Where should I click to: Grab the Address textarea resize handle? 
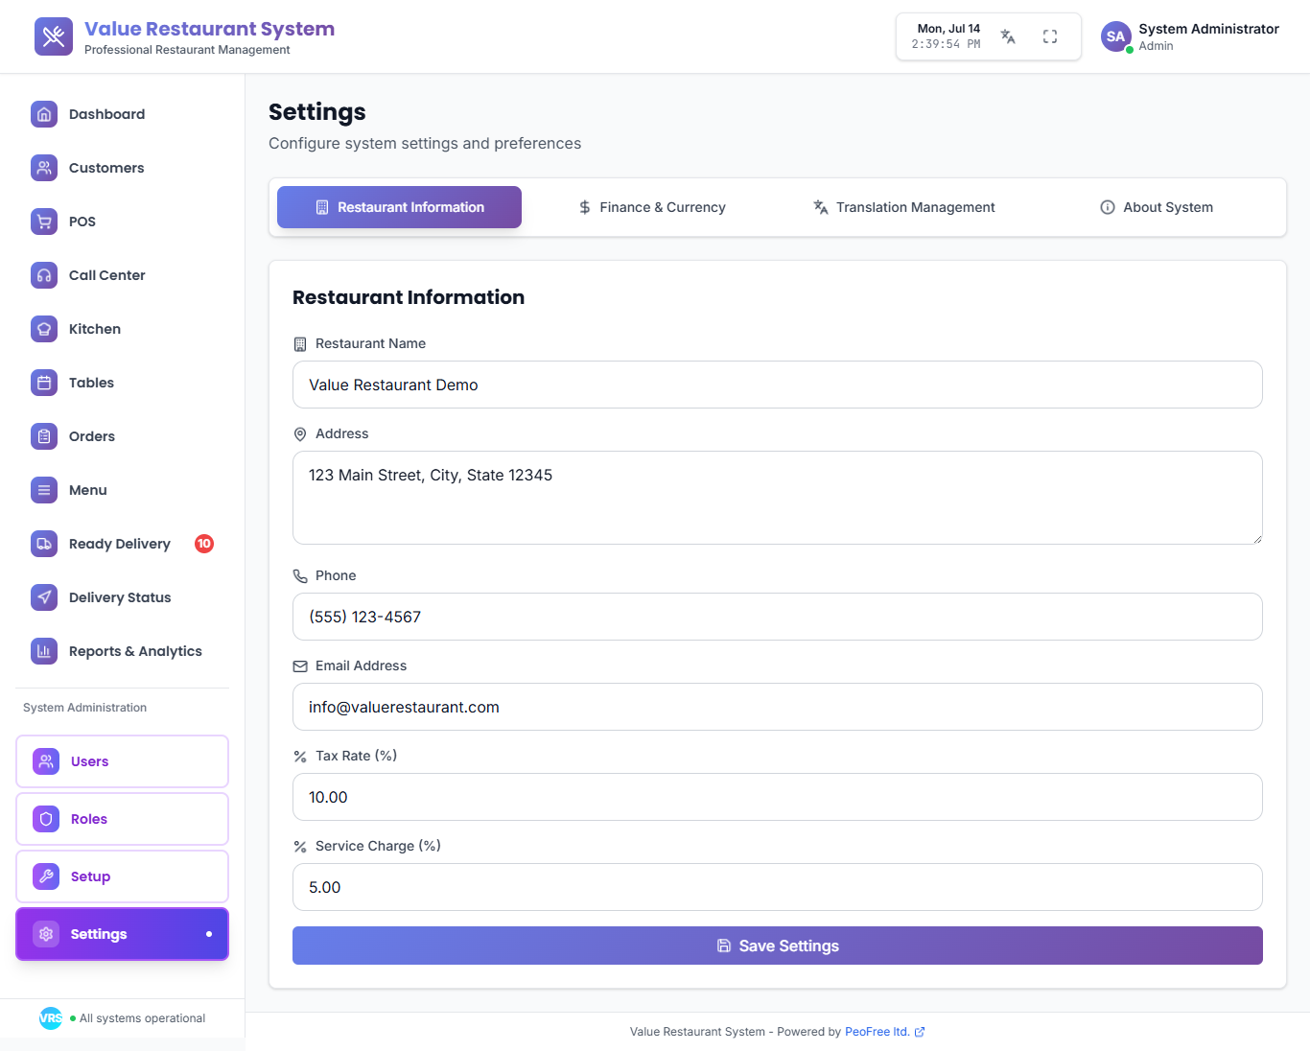click(1256, 538)
